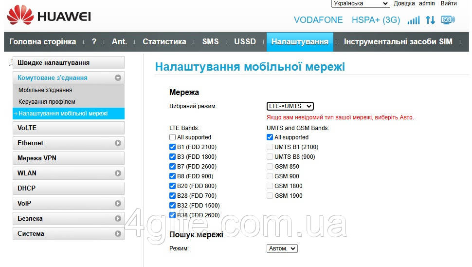472x267 pixels.
Task: Switch to the Статистика tab
Action: (x=164, y=42)
